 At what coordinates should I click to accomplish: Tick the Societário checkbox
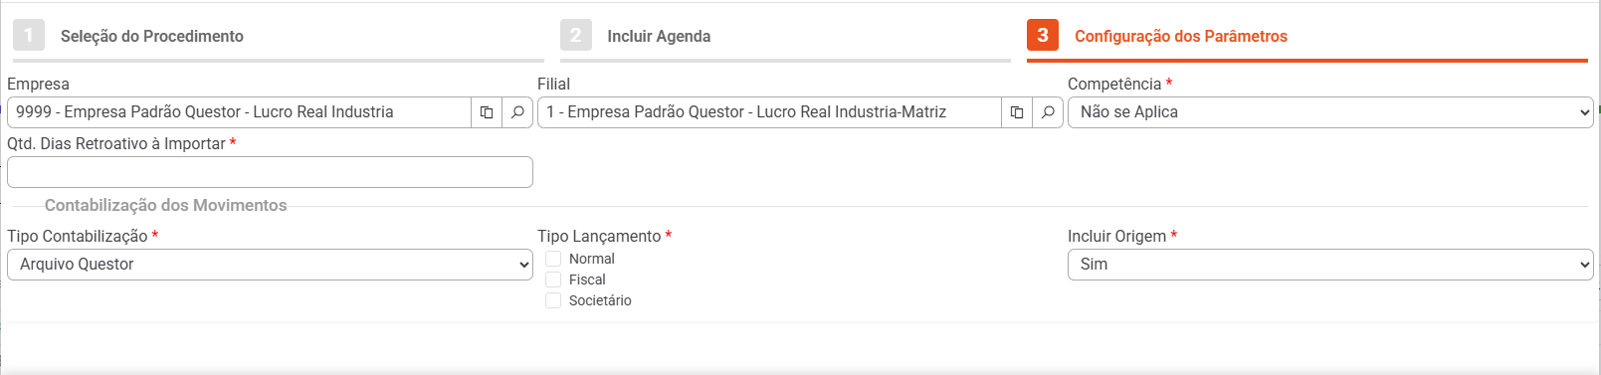click(553, 300)
